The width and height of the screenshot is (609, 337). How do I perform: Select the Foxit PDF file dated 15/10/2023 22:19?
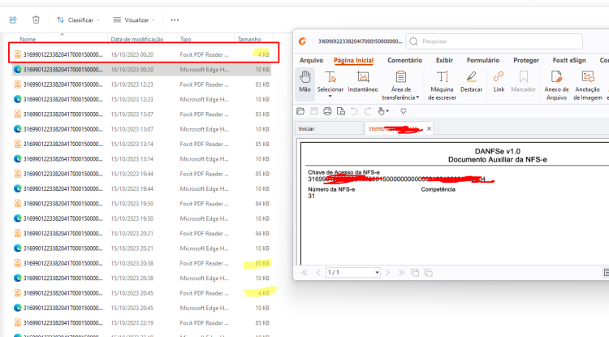(141, 322)
